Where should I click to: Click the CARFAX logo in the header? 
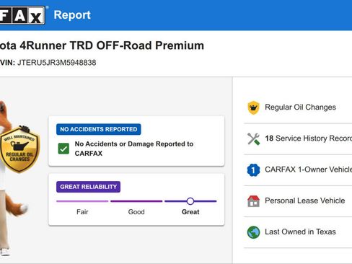22,15
